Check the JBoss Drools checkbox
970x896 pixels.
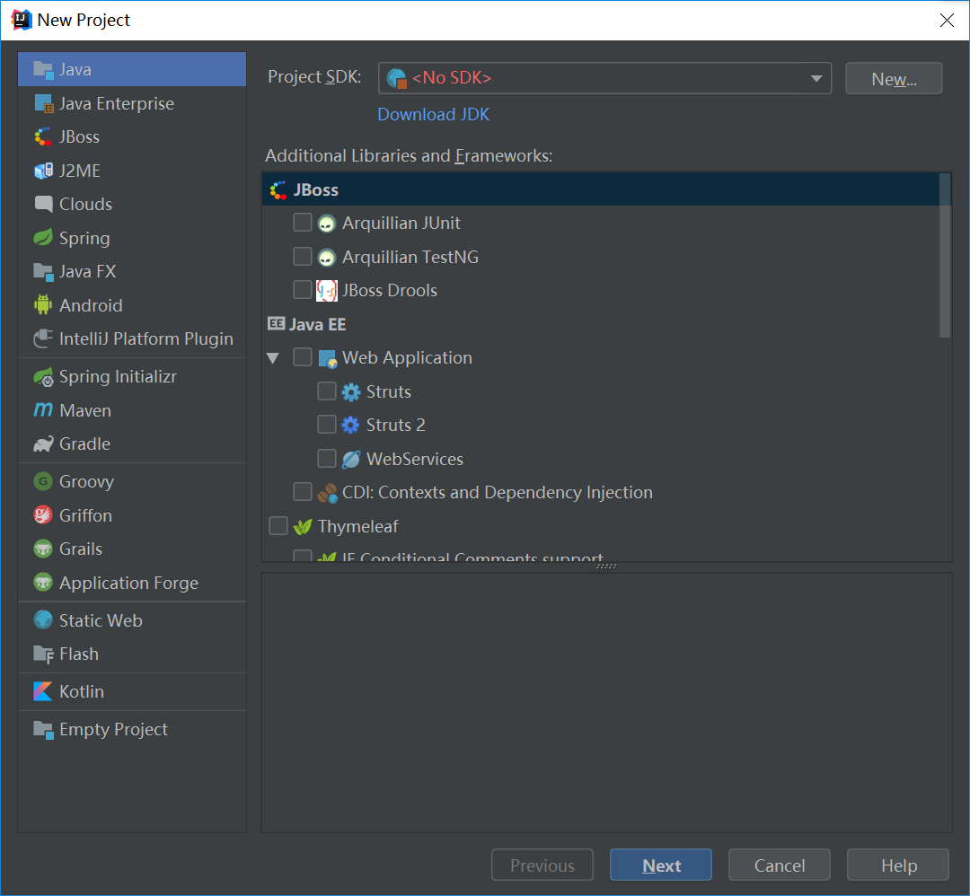click(303, 289)
